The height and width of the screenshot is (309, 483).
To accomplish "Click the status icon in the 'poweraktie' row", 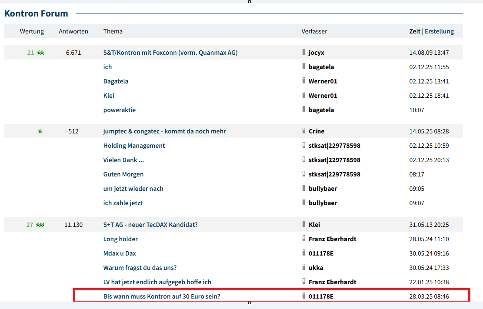I will [304, 110].
